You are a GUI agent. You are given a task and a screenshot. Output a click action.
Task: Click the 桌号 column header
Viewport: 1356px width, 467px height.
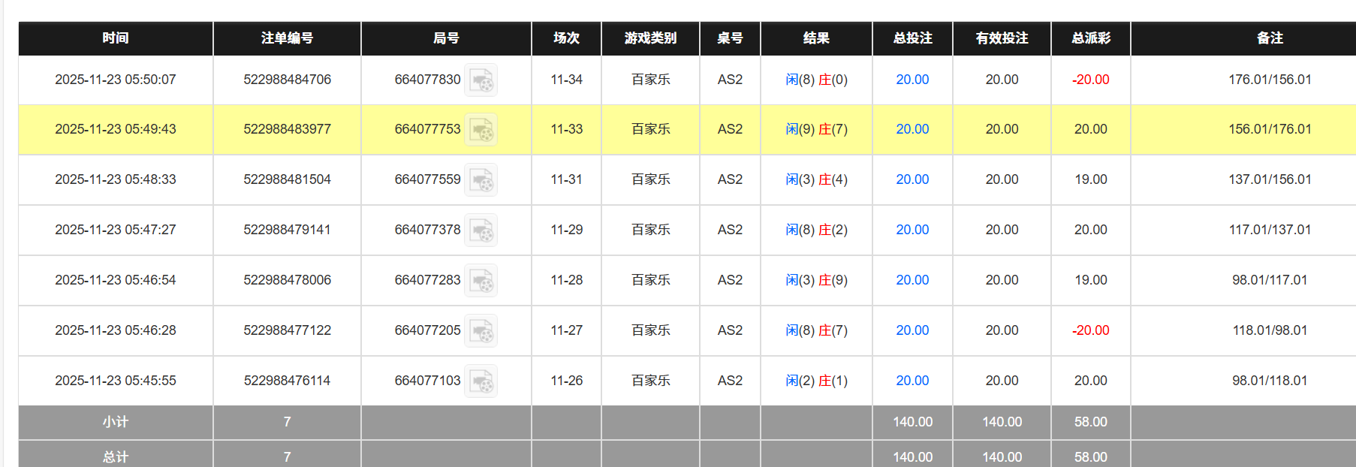coord(730,38)
